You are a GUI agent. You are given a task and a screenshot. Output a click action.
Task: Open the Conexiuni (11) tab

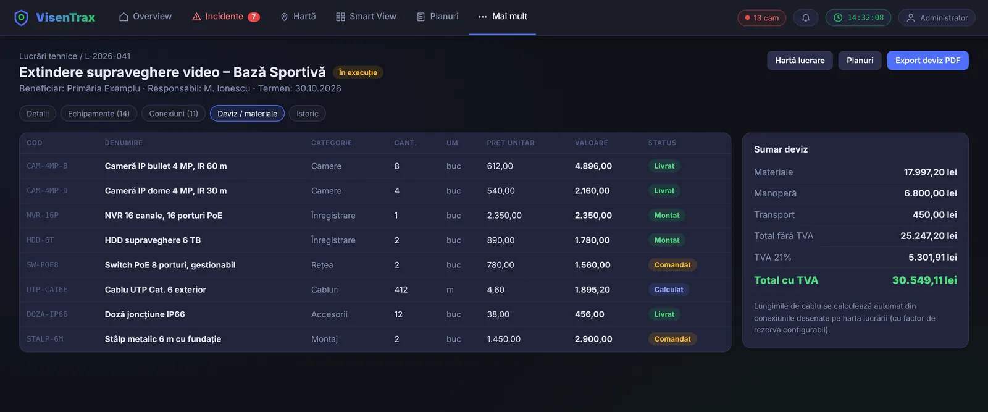(174, 114)
